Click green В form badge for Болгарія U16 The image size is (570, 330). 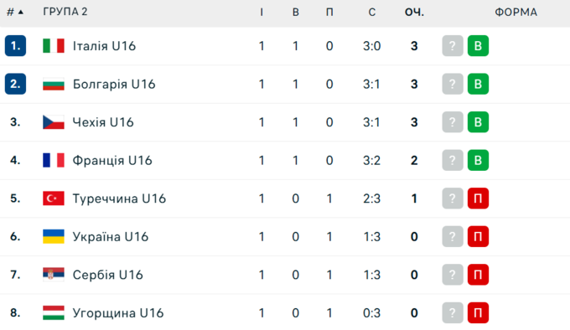(478, 84)
